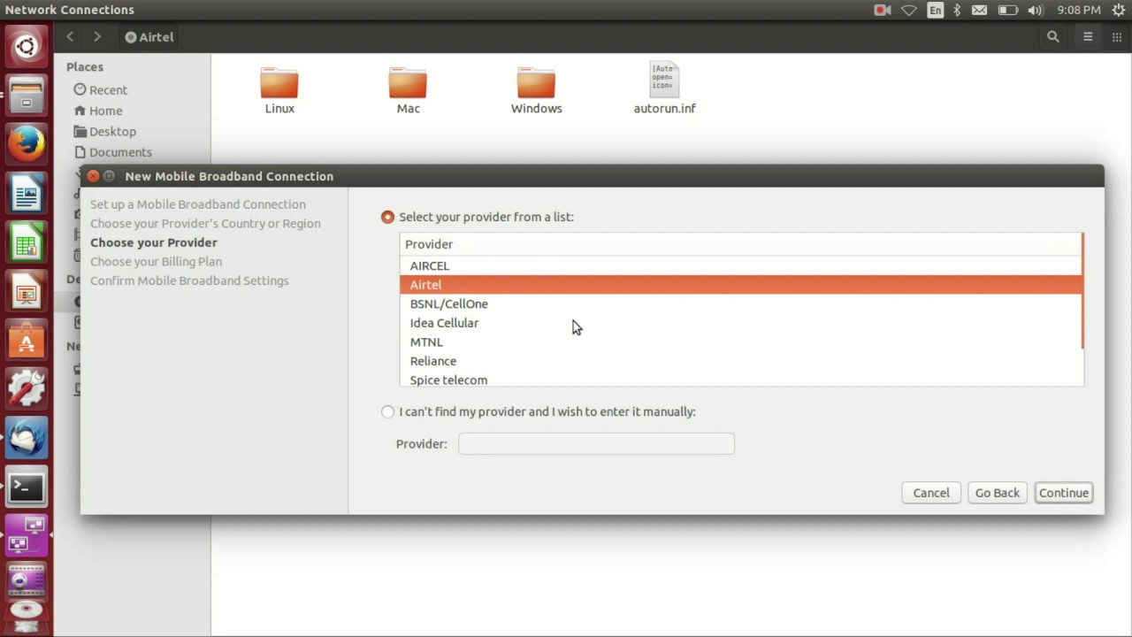Launch Firefox from the dock
Image resolution: width=1132 pixels, height=637 pixels.
[x=27, y=143]
